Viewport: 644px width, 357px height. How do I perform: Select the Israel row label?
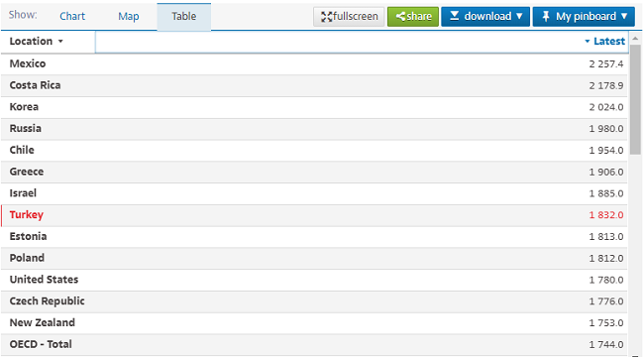(23, 193)
